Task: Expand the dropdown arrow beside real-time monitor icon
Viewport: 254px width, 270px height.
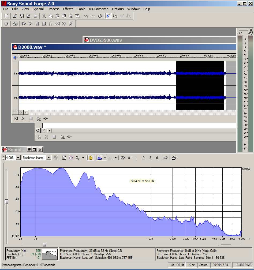Action: [x=83, y=157]
